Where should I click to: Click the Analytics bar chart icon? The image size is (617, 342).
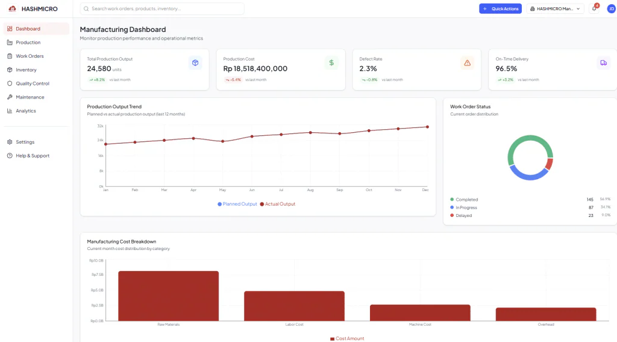click(x=10, y=111)
